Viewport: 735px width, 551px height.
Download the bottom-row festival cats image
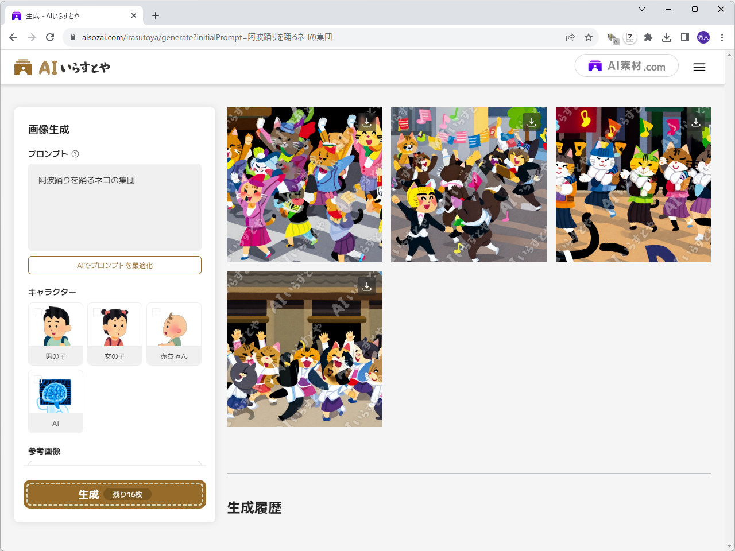point(366,286)
